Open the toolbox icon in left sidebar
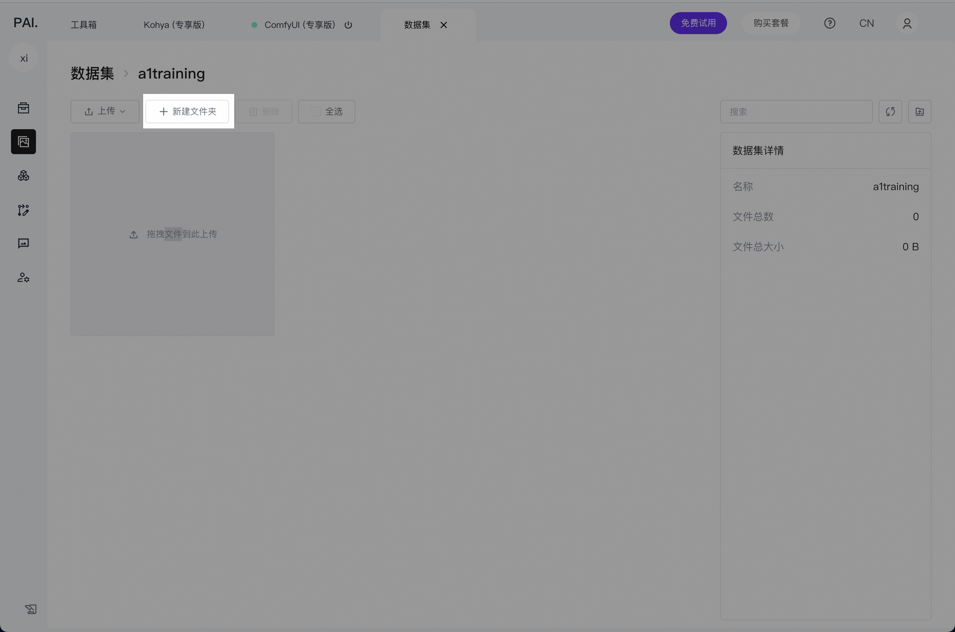The image size is (955, 632). pyautogui.click(x=23, y=108)
